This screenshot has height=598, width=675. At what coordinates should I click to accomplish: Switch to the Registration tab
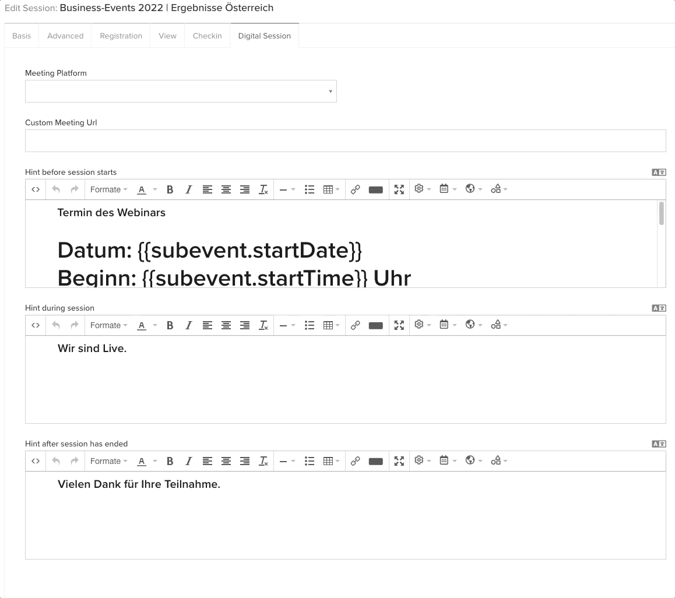[121, 36]
